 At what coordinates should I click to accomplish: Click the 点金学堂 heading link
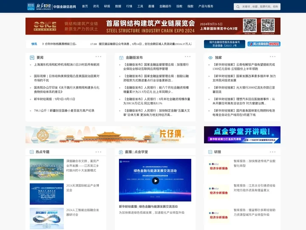click(x=141, y=152)
